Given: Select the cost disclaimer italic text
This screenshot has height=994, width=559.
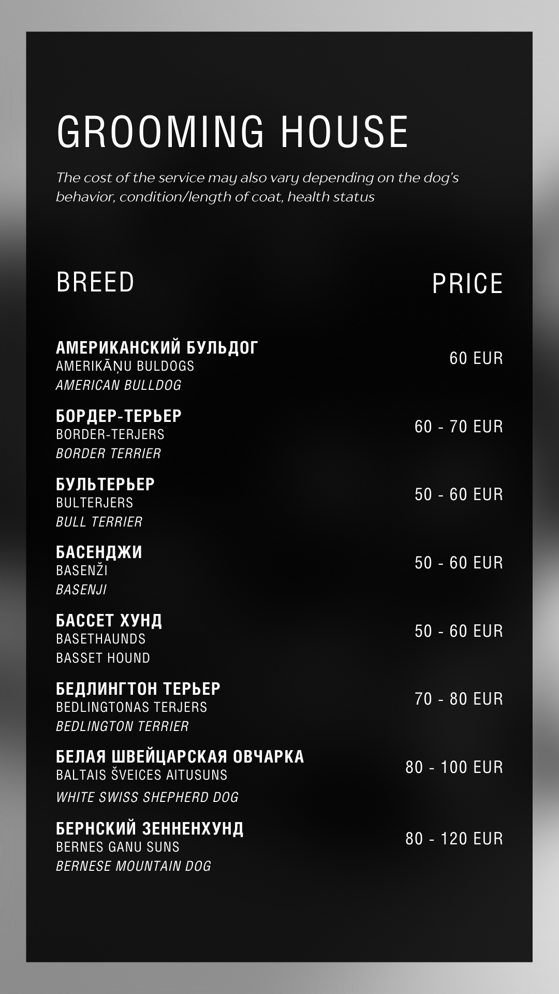Looking at the screenshot, I should coord(257,187).
